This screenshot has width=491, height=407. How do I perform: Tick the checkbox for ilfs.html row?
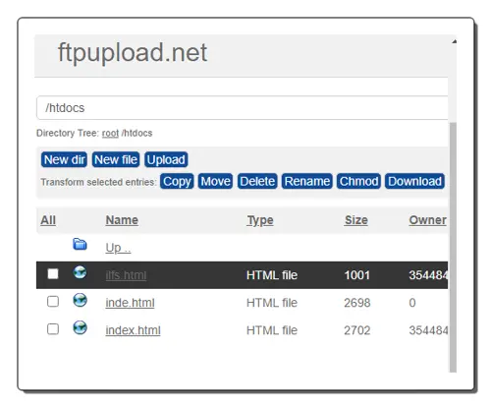[53, 273]
